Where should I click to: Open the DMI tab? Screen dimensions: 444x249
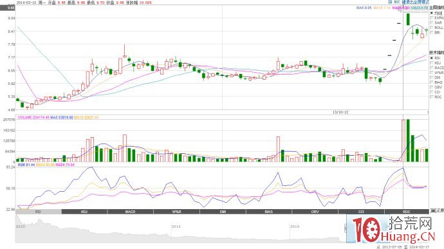(x=223, y=212)
